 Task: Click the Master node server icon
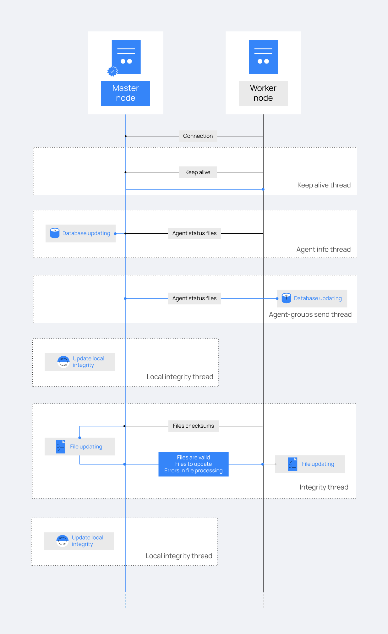point(126,57)
